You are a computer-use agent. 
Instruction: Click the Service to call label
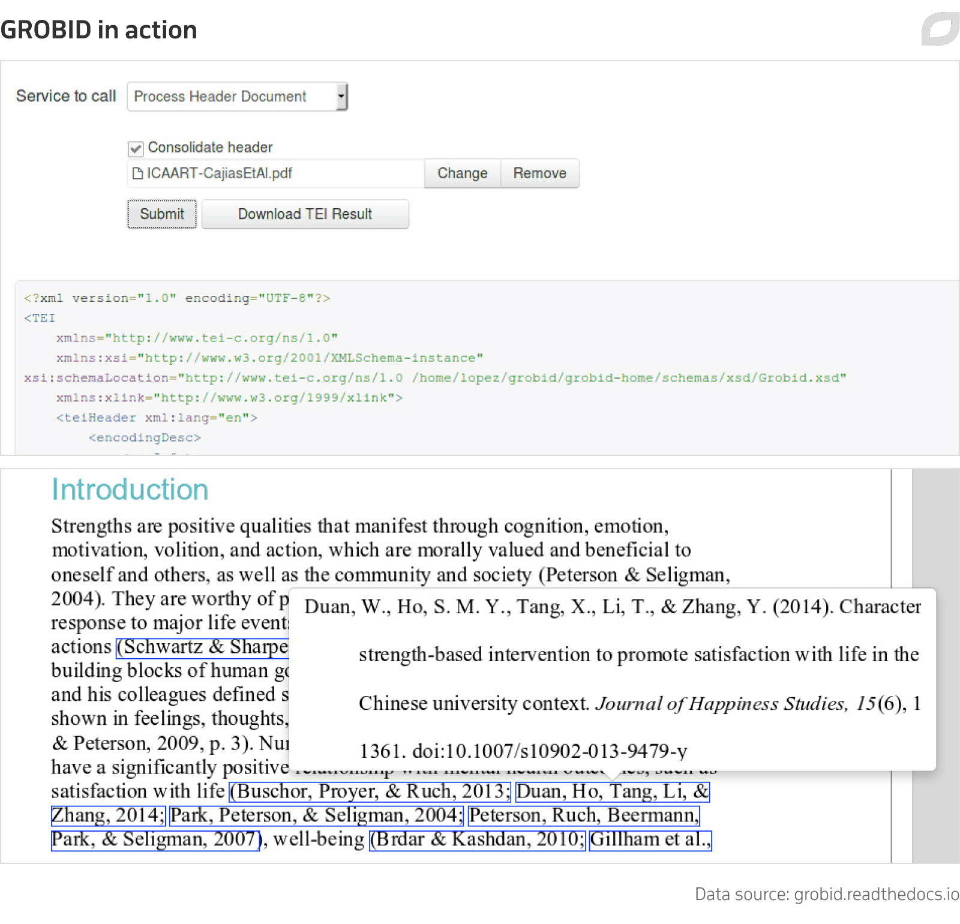click(66, 96)
